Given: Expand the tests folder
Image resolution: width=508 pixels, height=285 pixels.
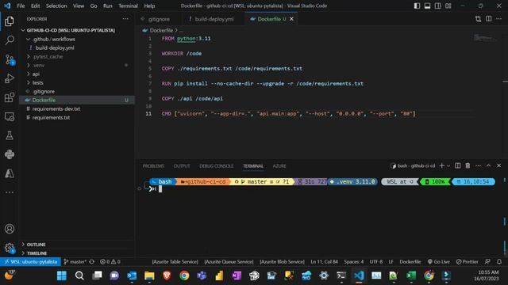Looking at the screenshot, I should click(29, 82).
